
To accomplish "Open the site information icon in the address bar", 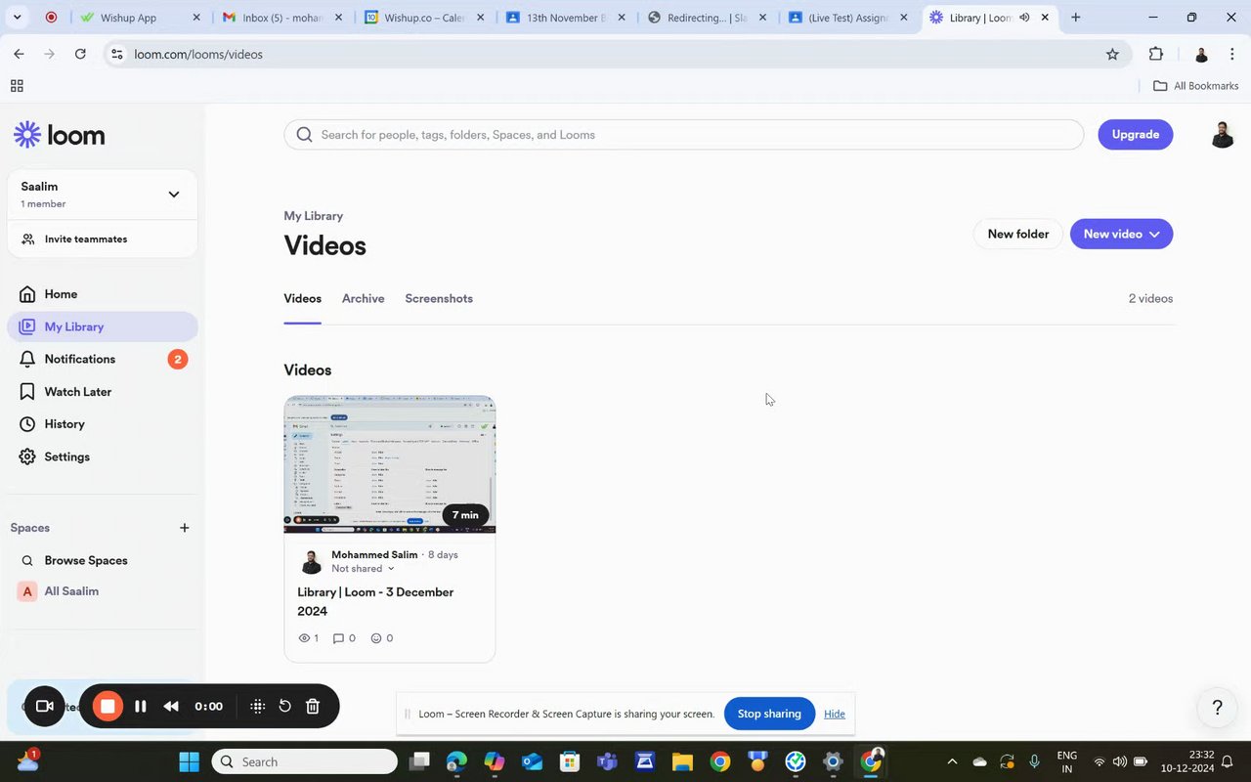I will click(117, 55).
